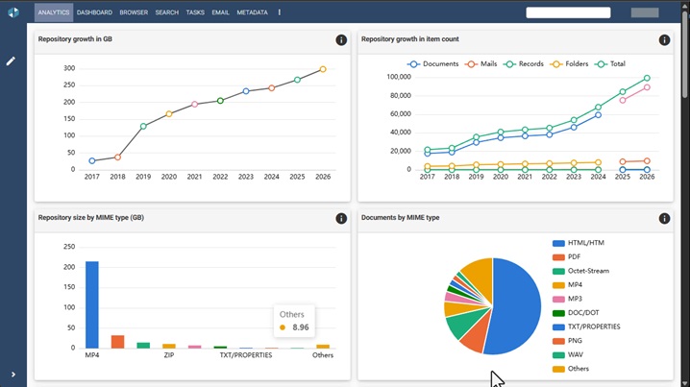Open the Dashboard tab
This screenshot has width=690, height=387.
pyautogui.click(x=94, y=12)
